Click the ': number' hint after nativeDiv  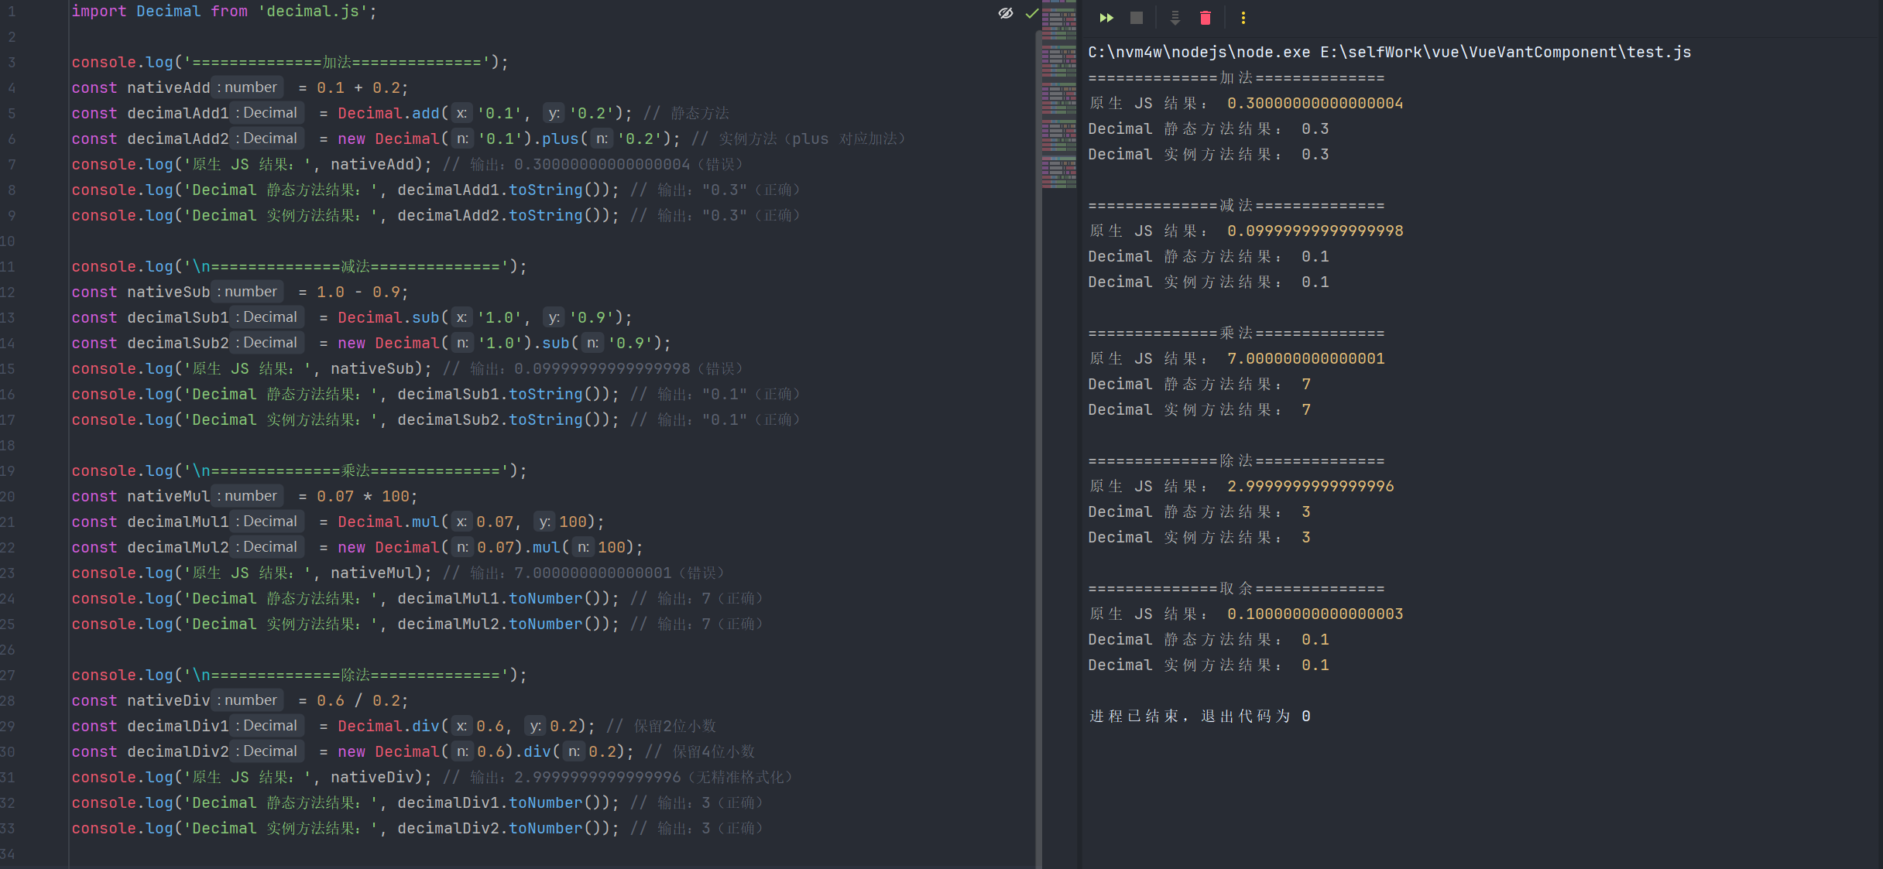pyautogui.click(x=247, y=700)
